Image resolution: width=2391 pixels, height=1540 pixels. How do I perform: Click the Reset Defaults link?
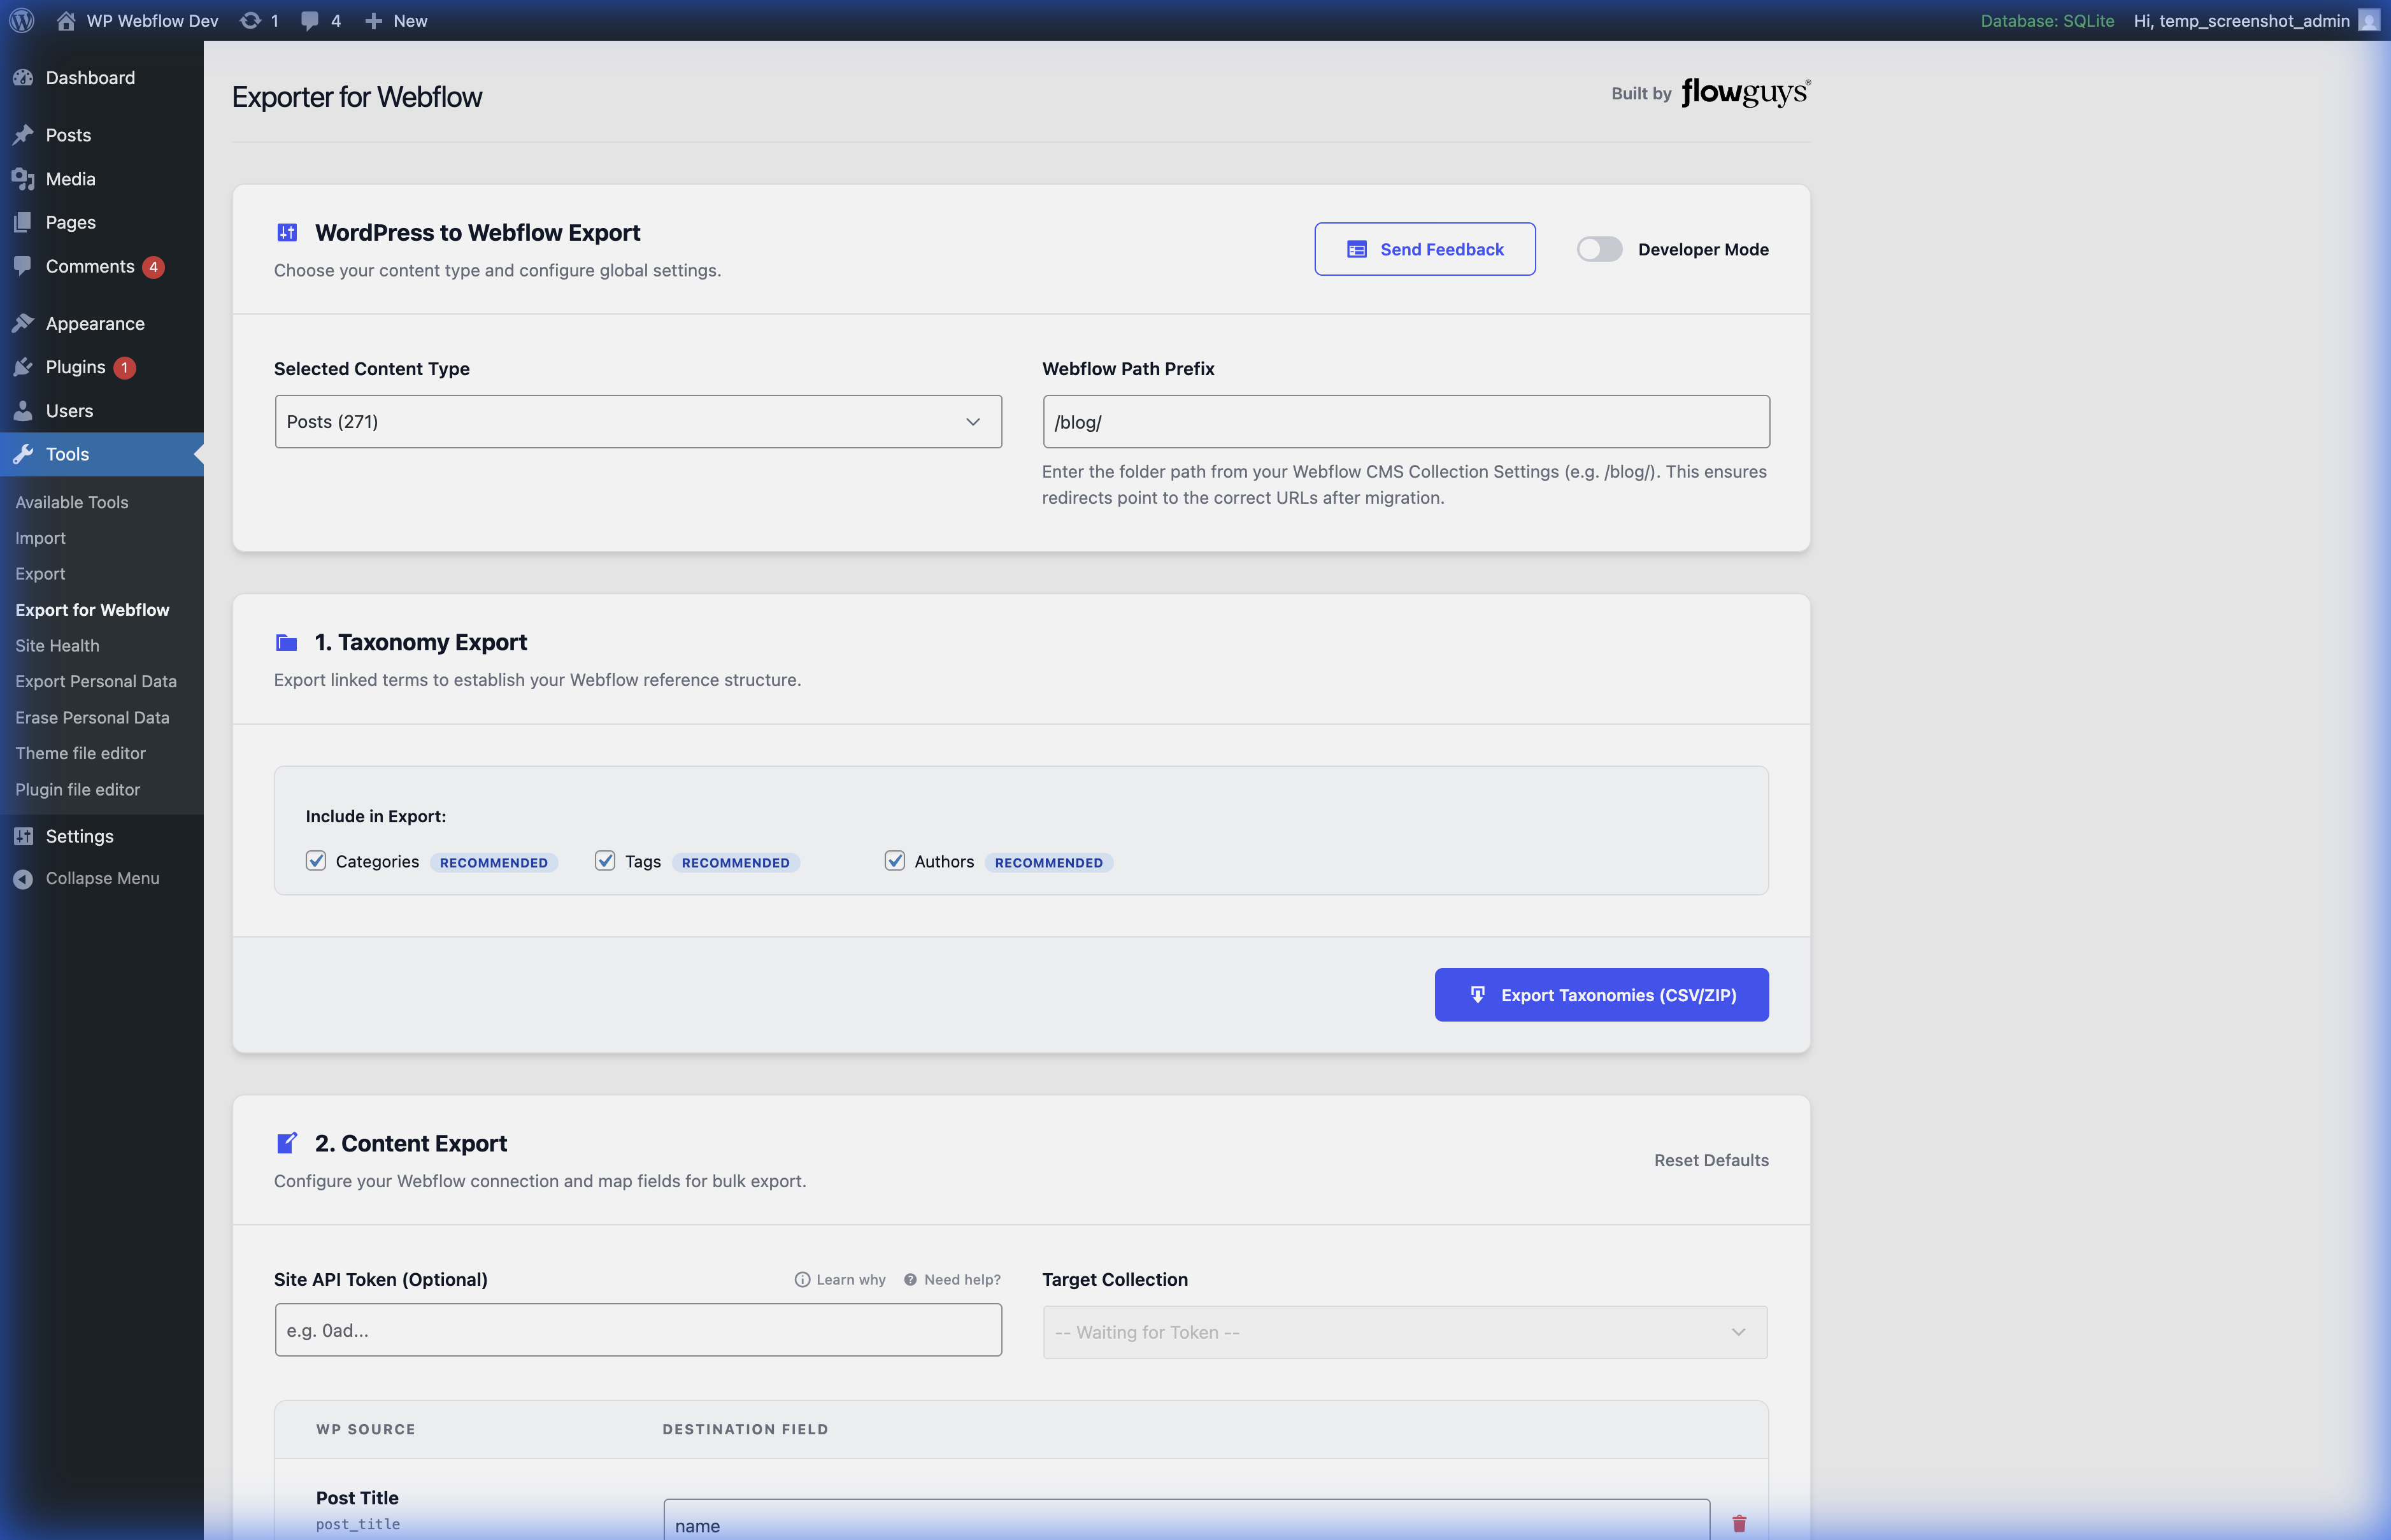click(1711, 1160)
